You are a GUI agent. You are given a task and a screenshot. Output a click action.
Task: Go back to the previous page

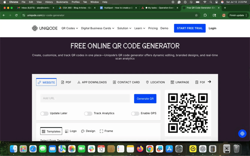4,15
